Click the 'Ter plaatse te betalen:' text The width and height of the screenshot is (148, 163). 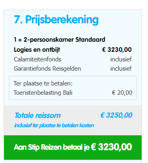point(43,84)
